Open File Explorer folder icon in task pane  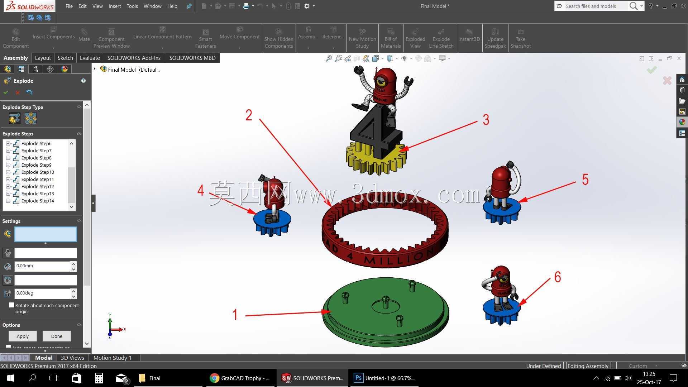coord(682,101)
